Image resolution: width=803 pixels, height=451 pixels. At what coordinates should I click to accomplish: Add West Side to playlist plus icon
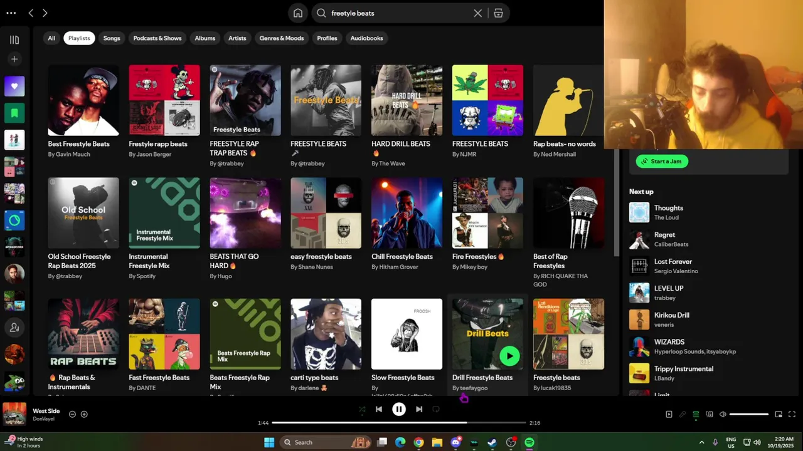pos(84,414)
